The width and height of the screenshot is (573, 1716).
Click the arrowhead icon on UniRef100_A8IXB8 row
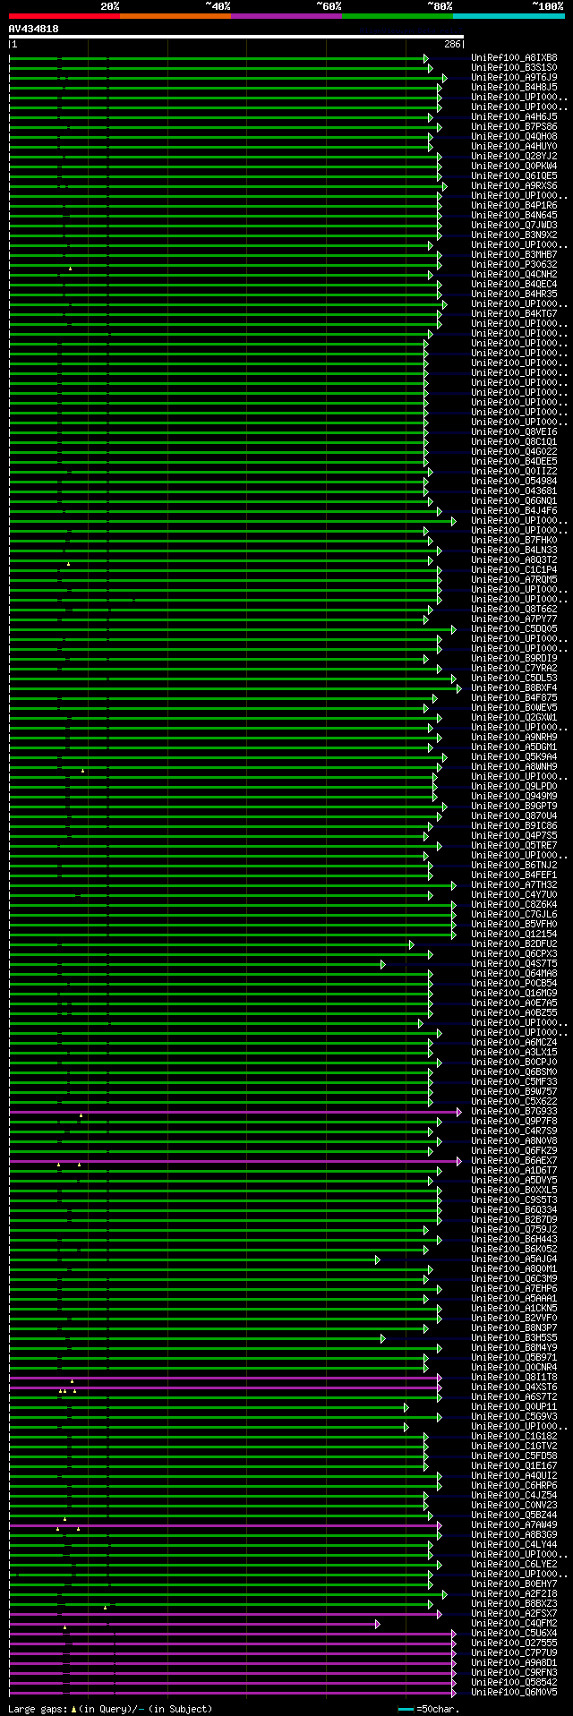pos(426,58)
